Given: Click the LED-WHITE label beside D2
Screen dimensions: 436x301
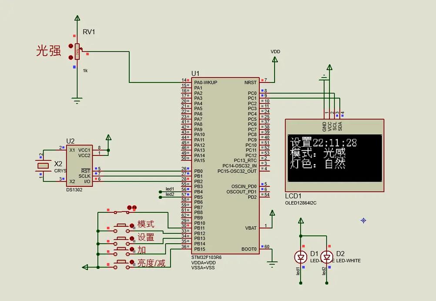Looking at the screenshot, I should tap(349, 261).
